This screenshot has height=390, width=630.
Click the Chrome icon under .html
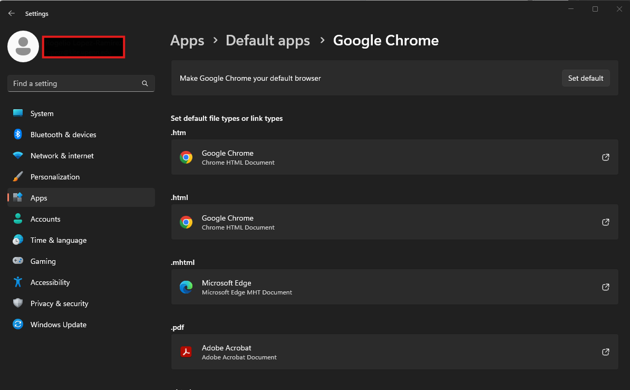click(x=186, y=222)
